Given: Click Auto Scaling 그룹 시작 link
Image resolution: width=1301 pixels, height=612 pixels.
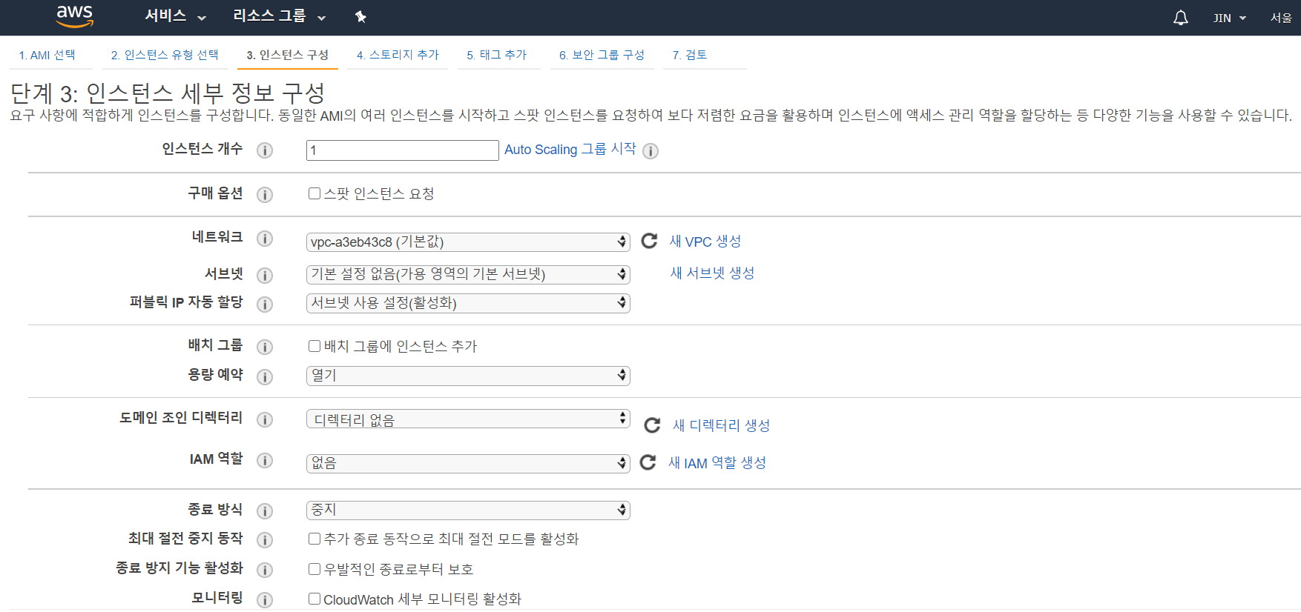Looking at the screenshot, I should pyautogui.click(x=570, y=150).
